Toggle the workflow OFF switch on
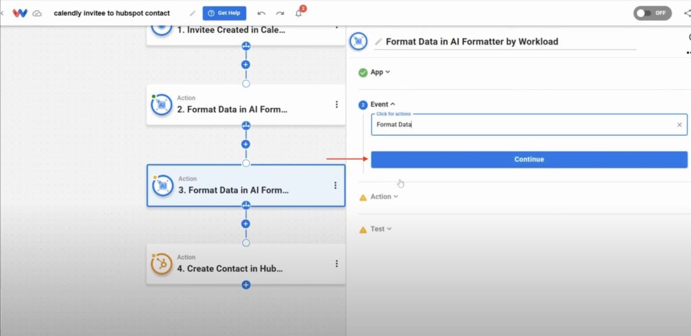Image resolution: width=691 pixels, height=336 pixels. pos(653,13)
